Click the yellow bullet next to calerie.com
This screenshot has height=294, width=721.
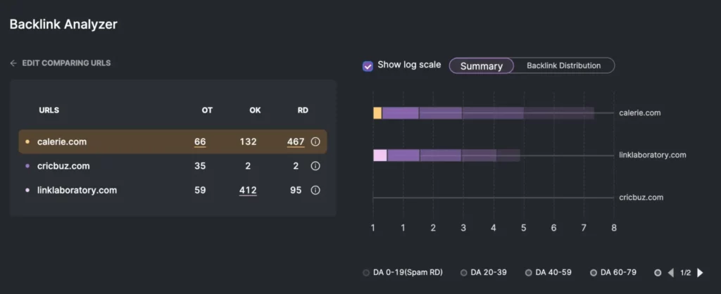(27, 142)
